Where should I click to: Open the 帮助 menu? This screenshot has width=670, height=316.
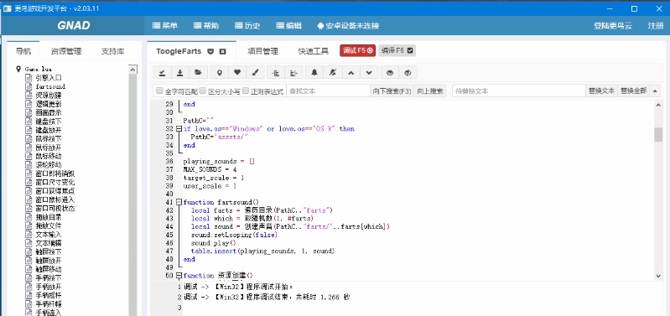[x=206, y=26]
